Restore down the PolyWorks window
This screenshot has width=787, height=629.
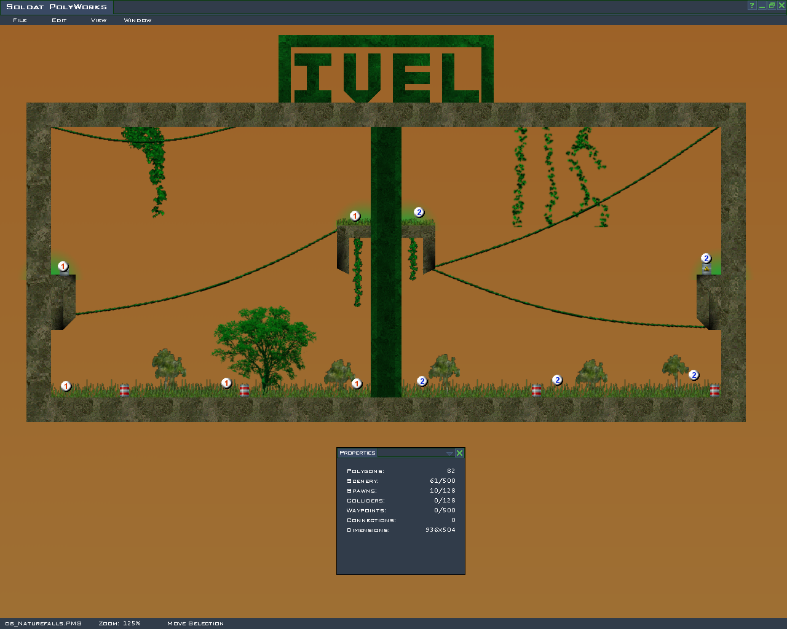[772, 6]
